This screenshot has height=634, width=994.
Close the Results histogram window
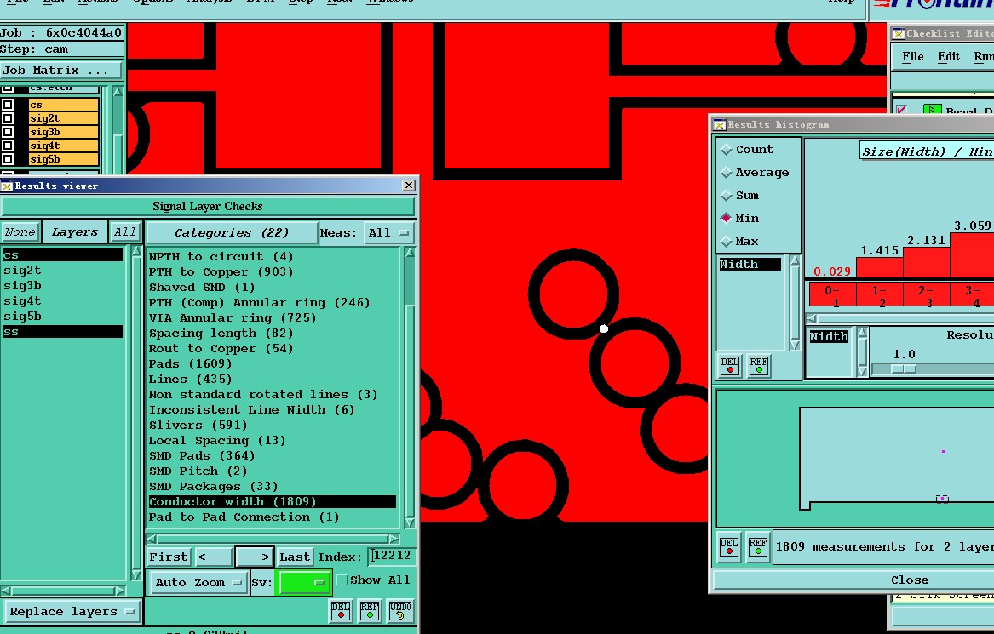910,580
